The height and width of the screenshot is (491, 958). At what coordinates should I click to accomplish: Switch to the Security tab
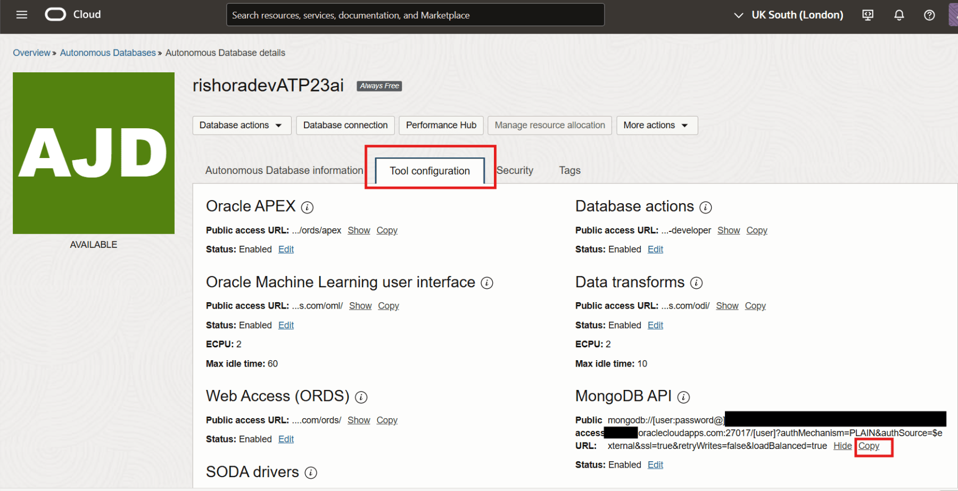pyautogui.click(x=515, y=171)
